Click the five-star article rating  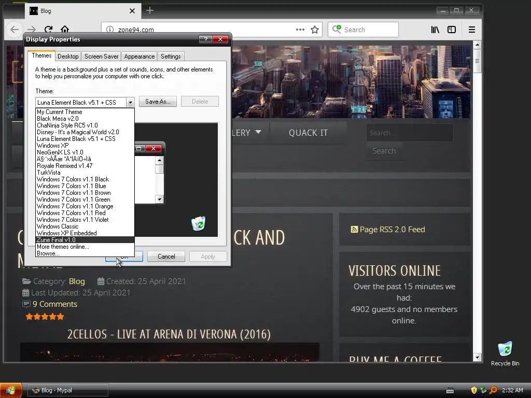tap(45, 317)
